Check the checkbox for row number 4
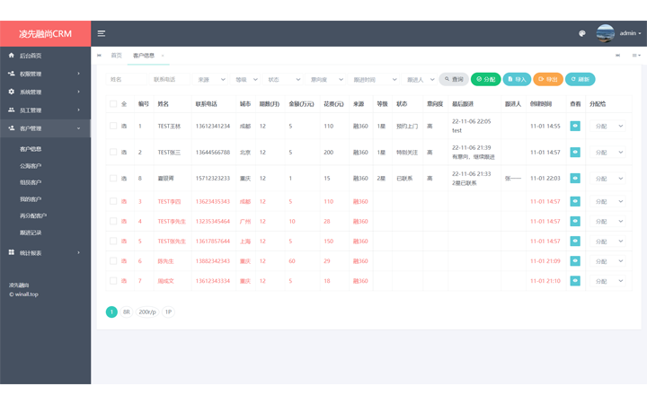 point(113,221)
